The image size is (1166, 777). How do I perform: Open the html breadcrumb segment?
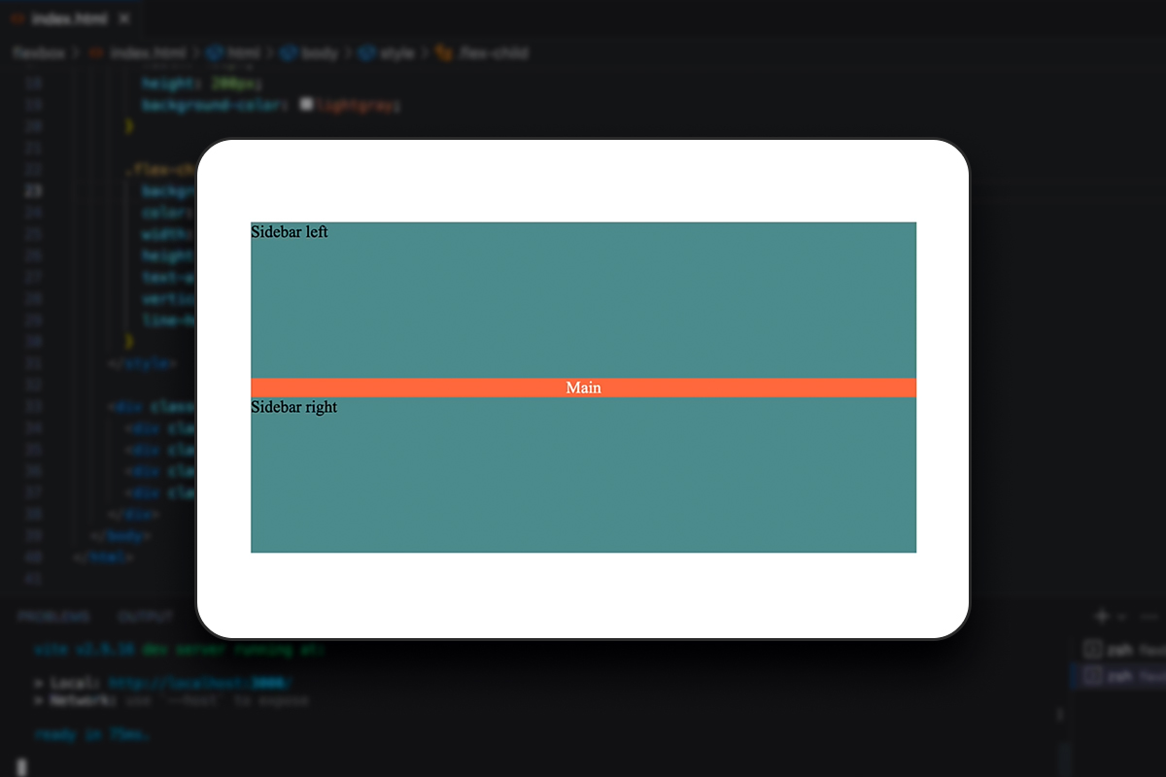(x=235, y=52)
